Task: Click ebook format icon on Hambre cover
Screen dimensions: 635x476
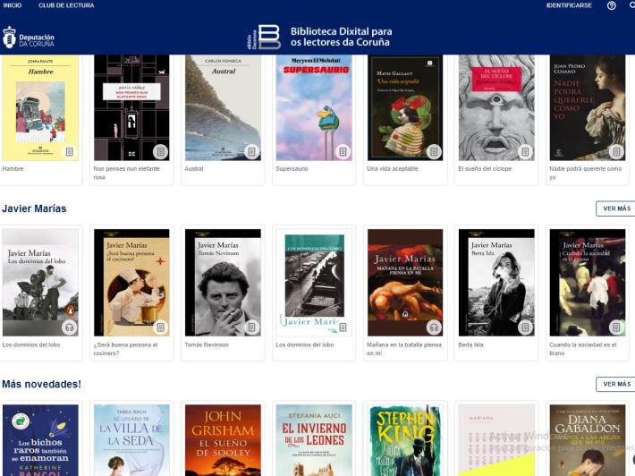Action: tap(70, 152)
